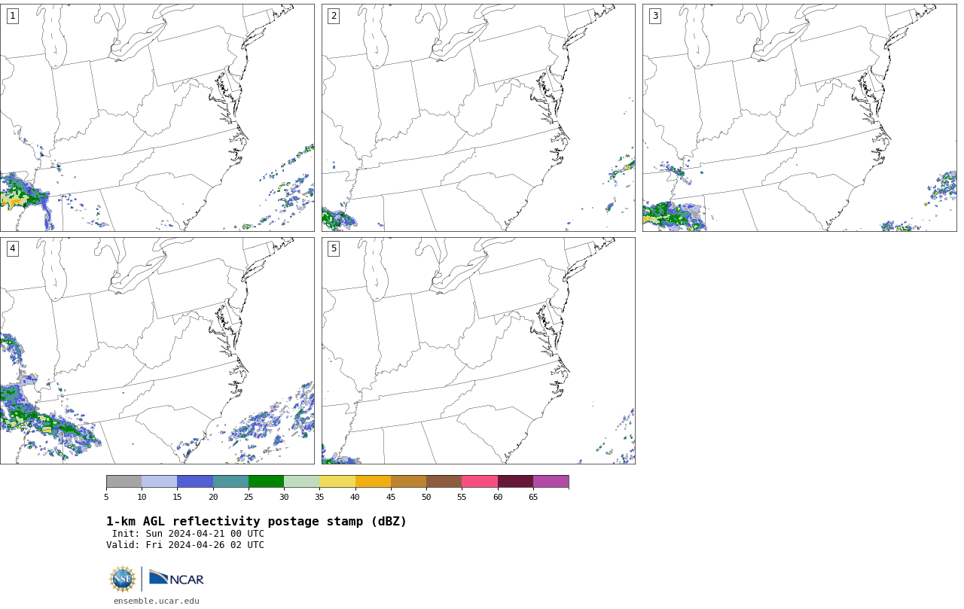This screenshot has height=609, width=964.
Task: Click the NSF logo
Action: [x=123, y=579]
